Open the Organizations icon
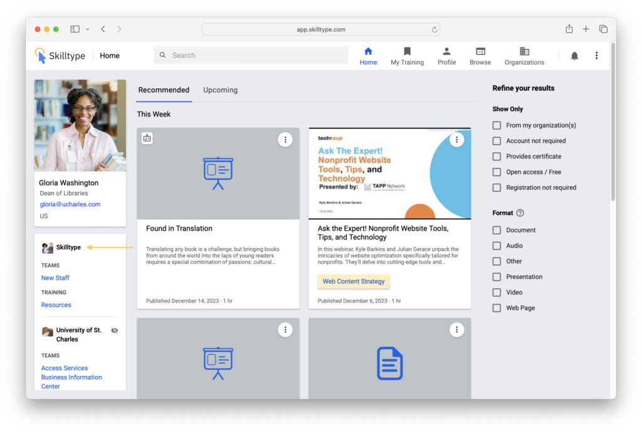 [x=524, y=51]
